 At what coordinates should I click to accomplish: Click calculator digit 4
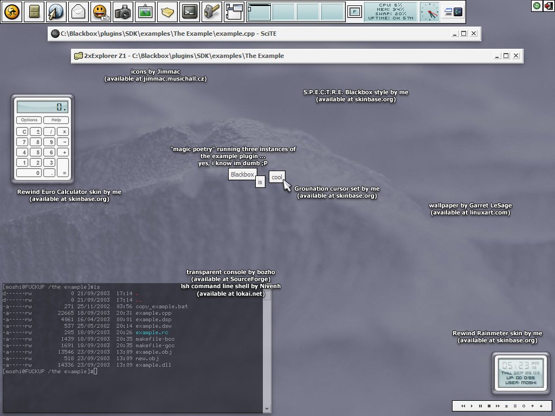click(23, 152)
